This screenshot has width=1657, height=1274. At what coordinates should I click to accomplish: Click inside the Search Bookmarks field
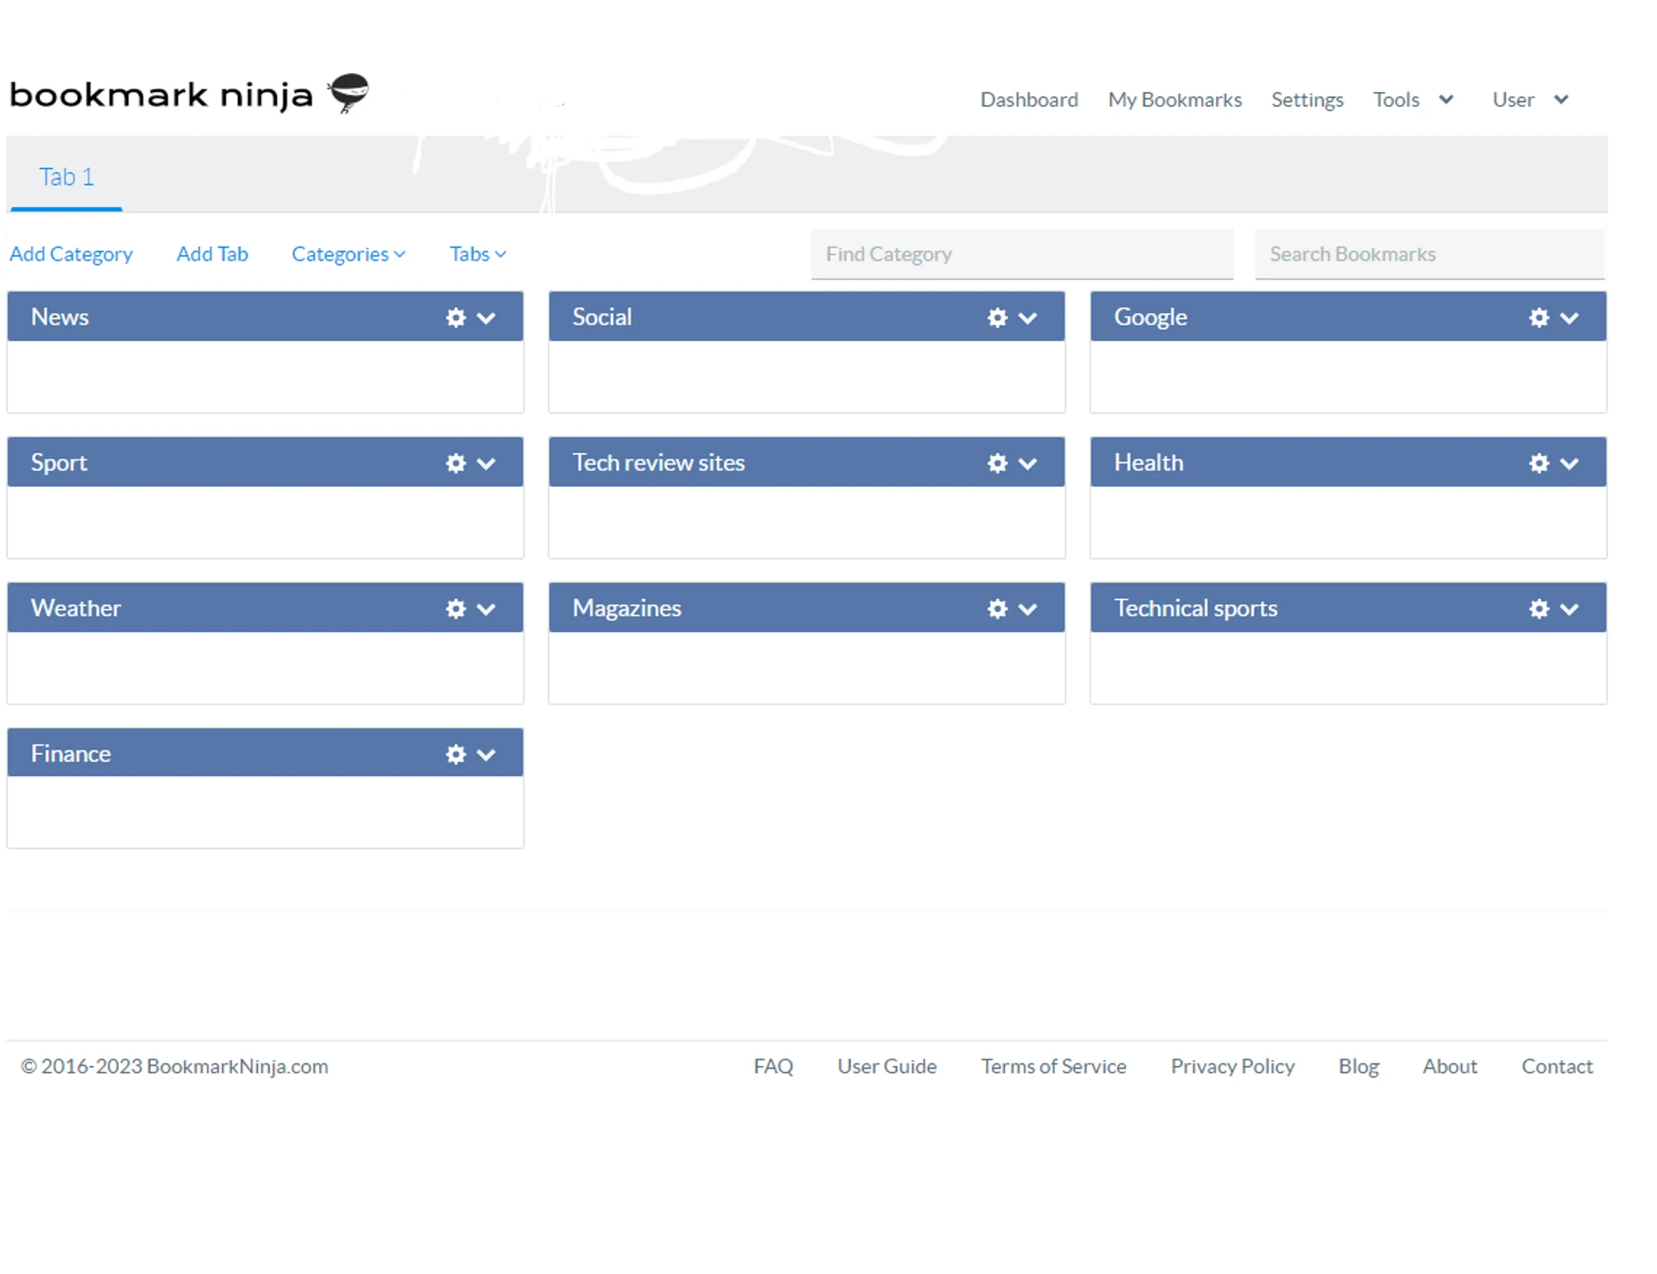[1429, 253]
